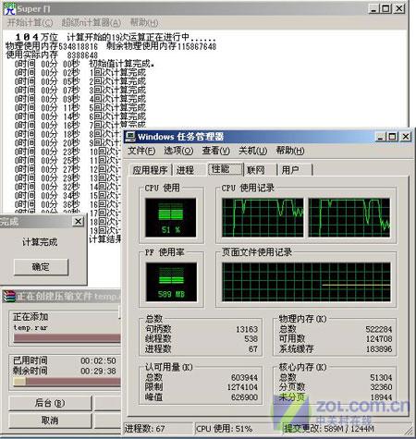Minimize the Windows 任务管理器 window
This screenshot has width=416, height=439.
[381, 137]
